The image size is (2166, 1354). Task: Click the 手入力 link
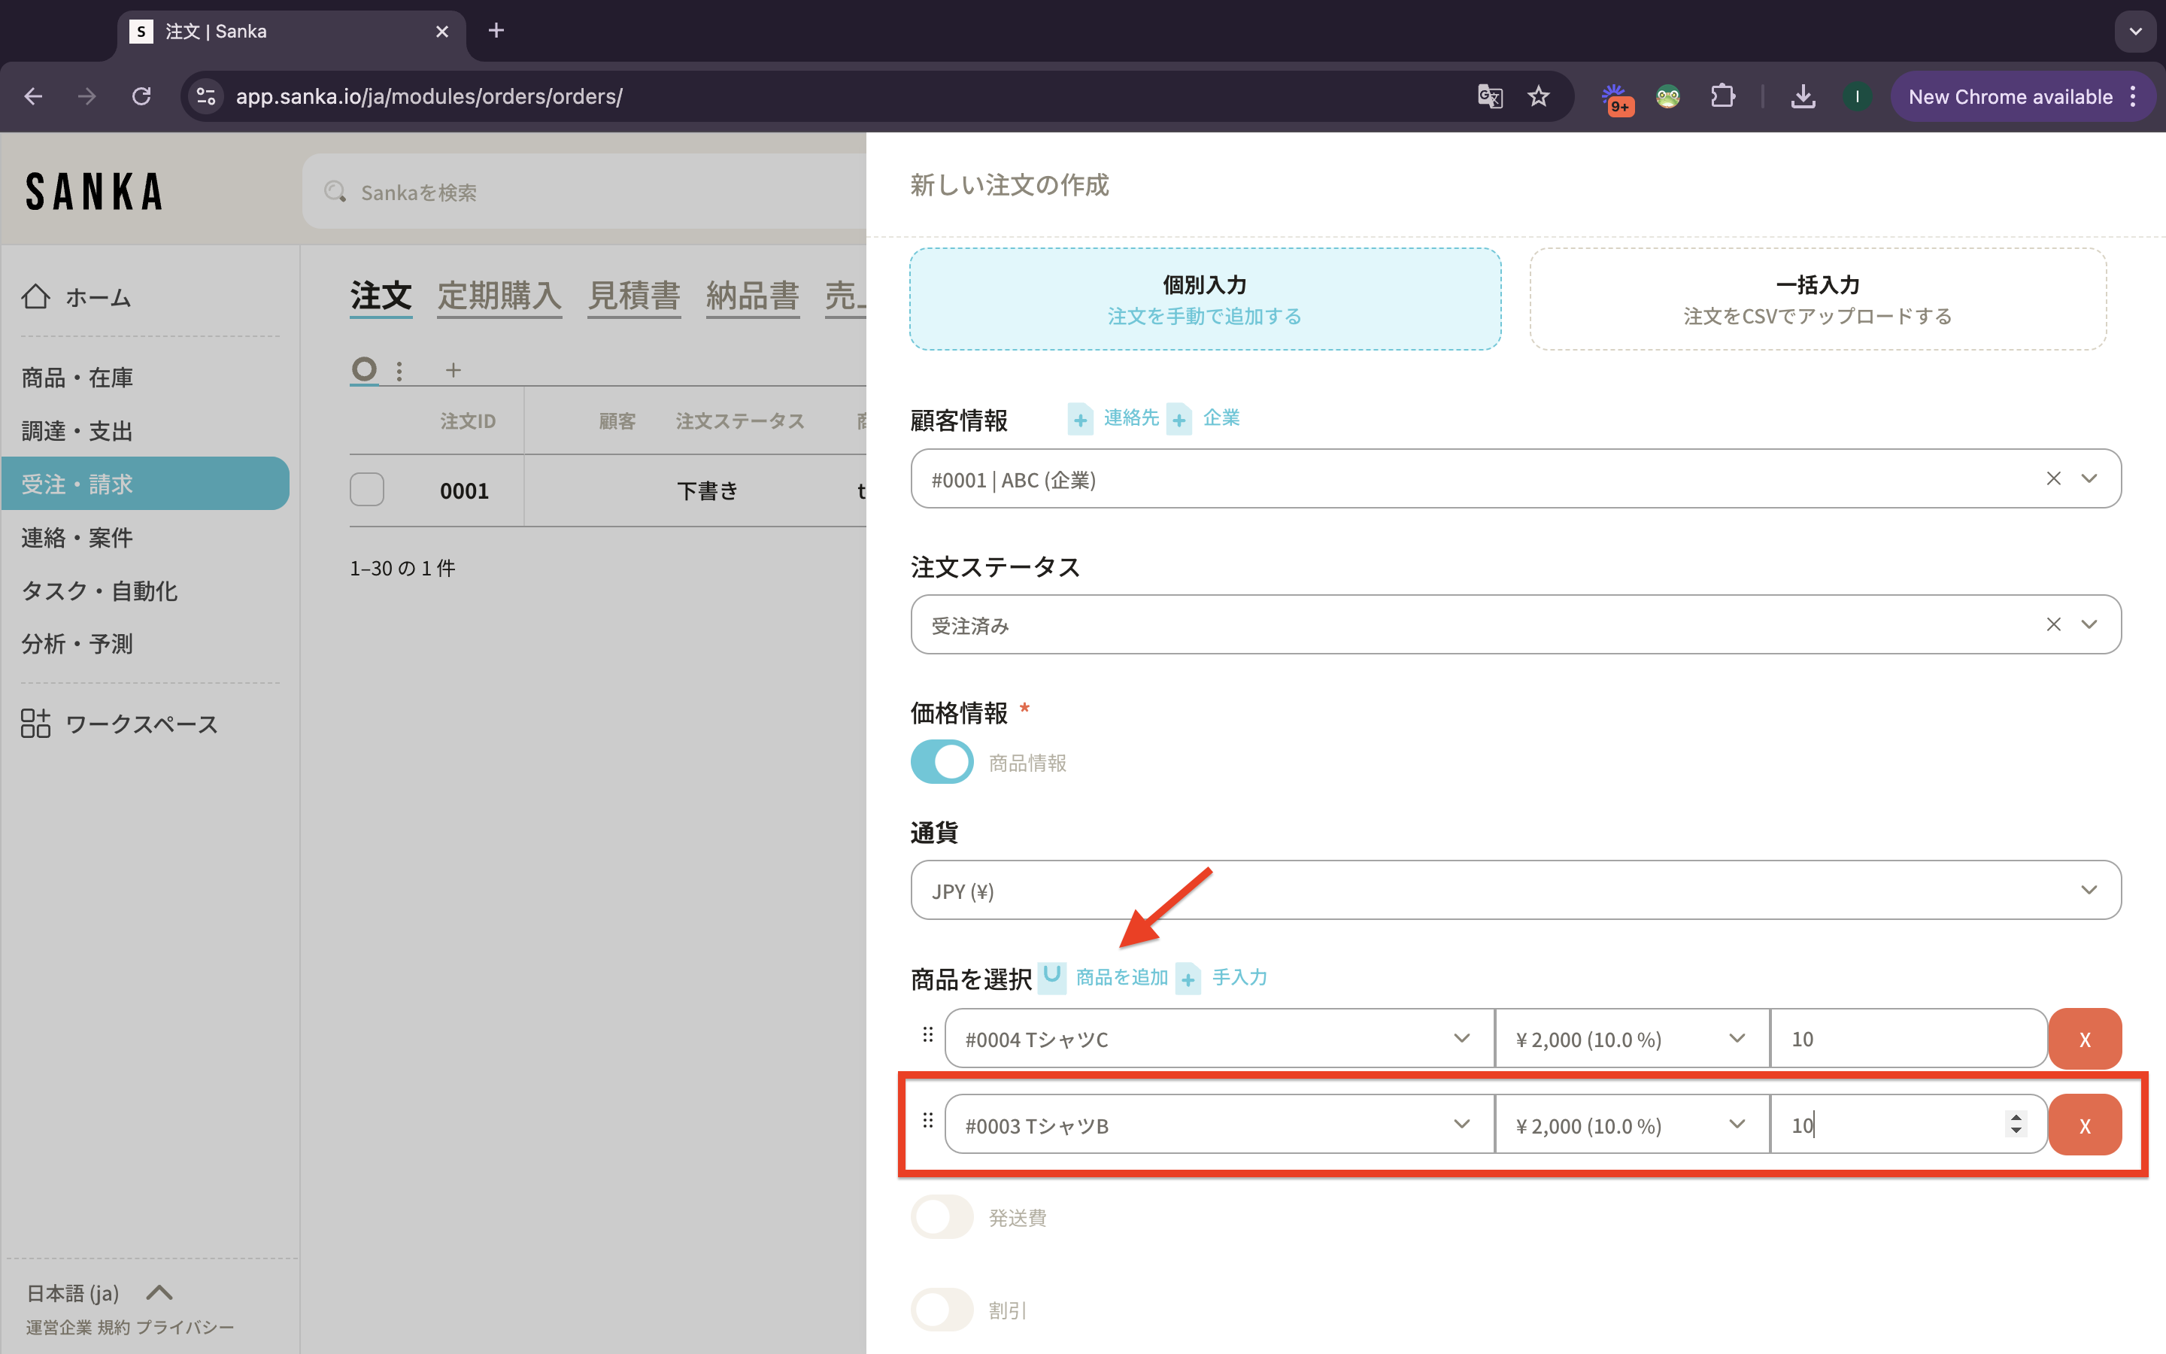[x=1239, y=977]
